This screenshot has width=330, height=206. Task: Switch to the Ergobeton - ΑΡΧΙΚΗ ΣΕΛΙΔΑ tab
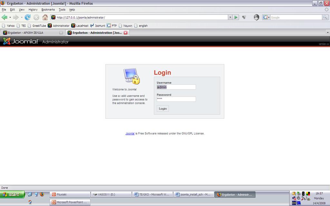coord(33,33)
